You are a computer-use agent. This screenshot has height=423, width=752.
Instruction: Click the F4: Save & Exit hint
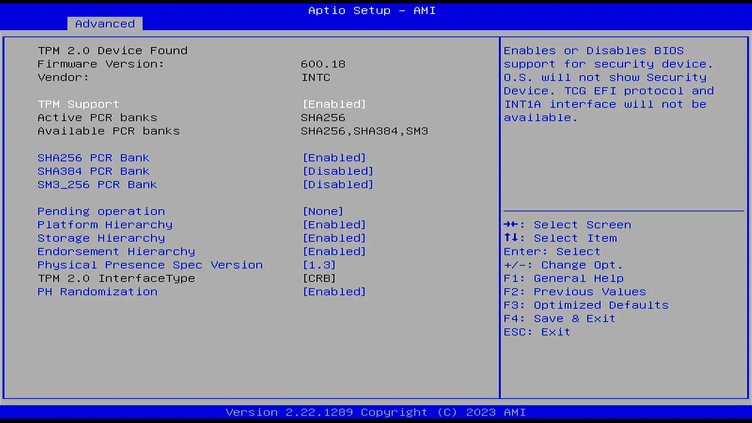coord(559,319)
